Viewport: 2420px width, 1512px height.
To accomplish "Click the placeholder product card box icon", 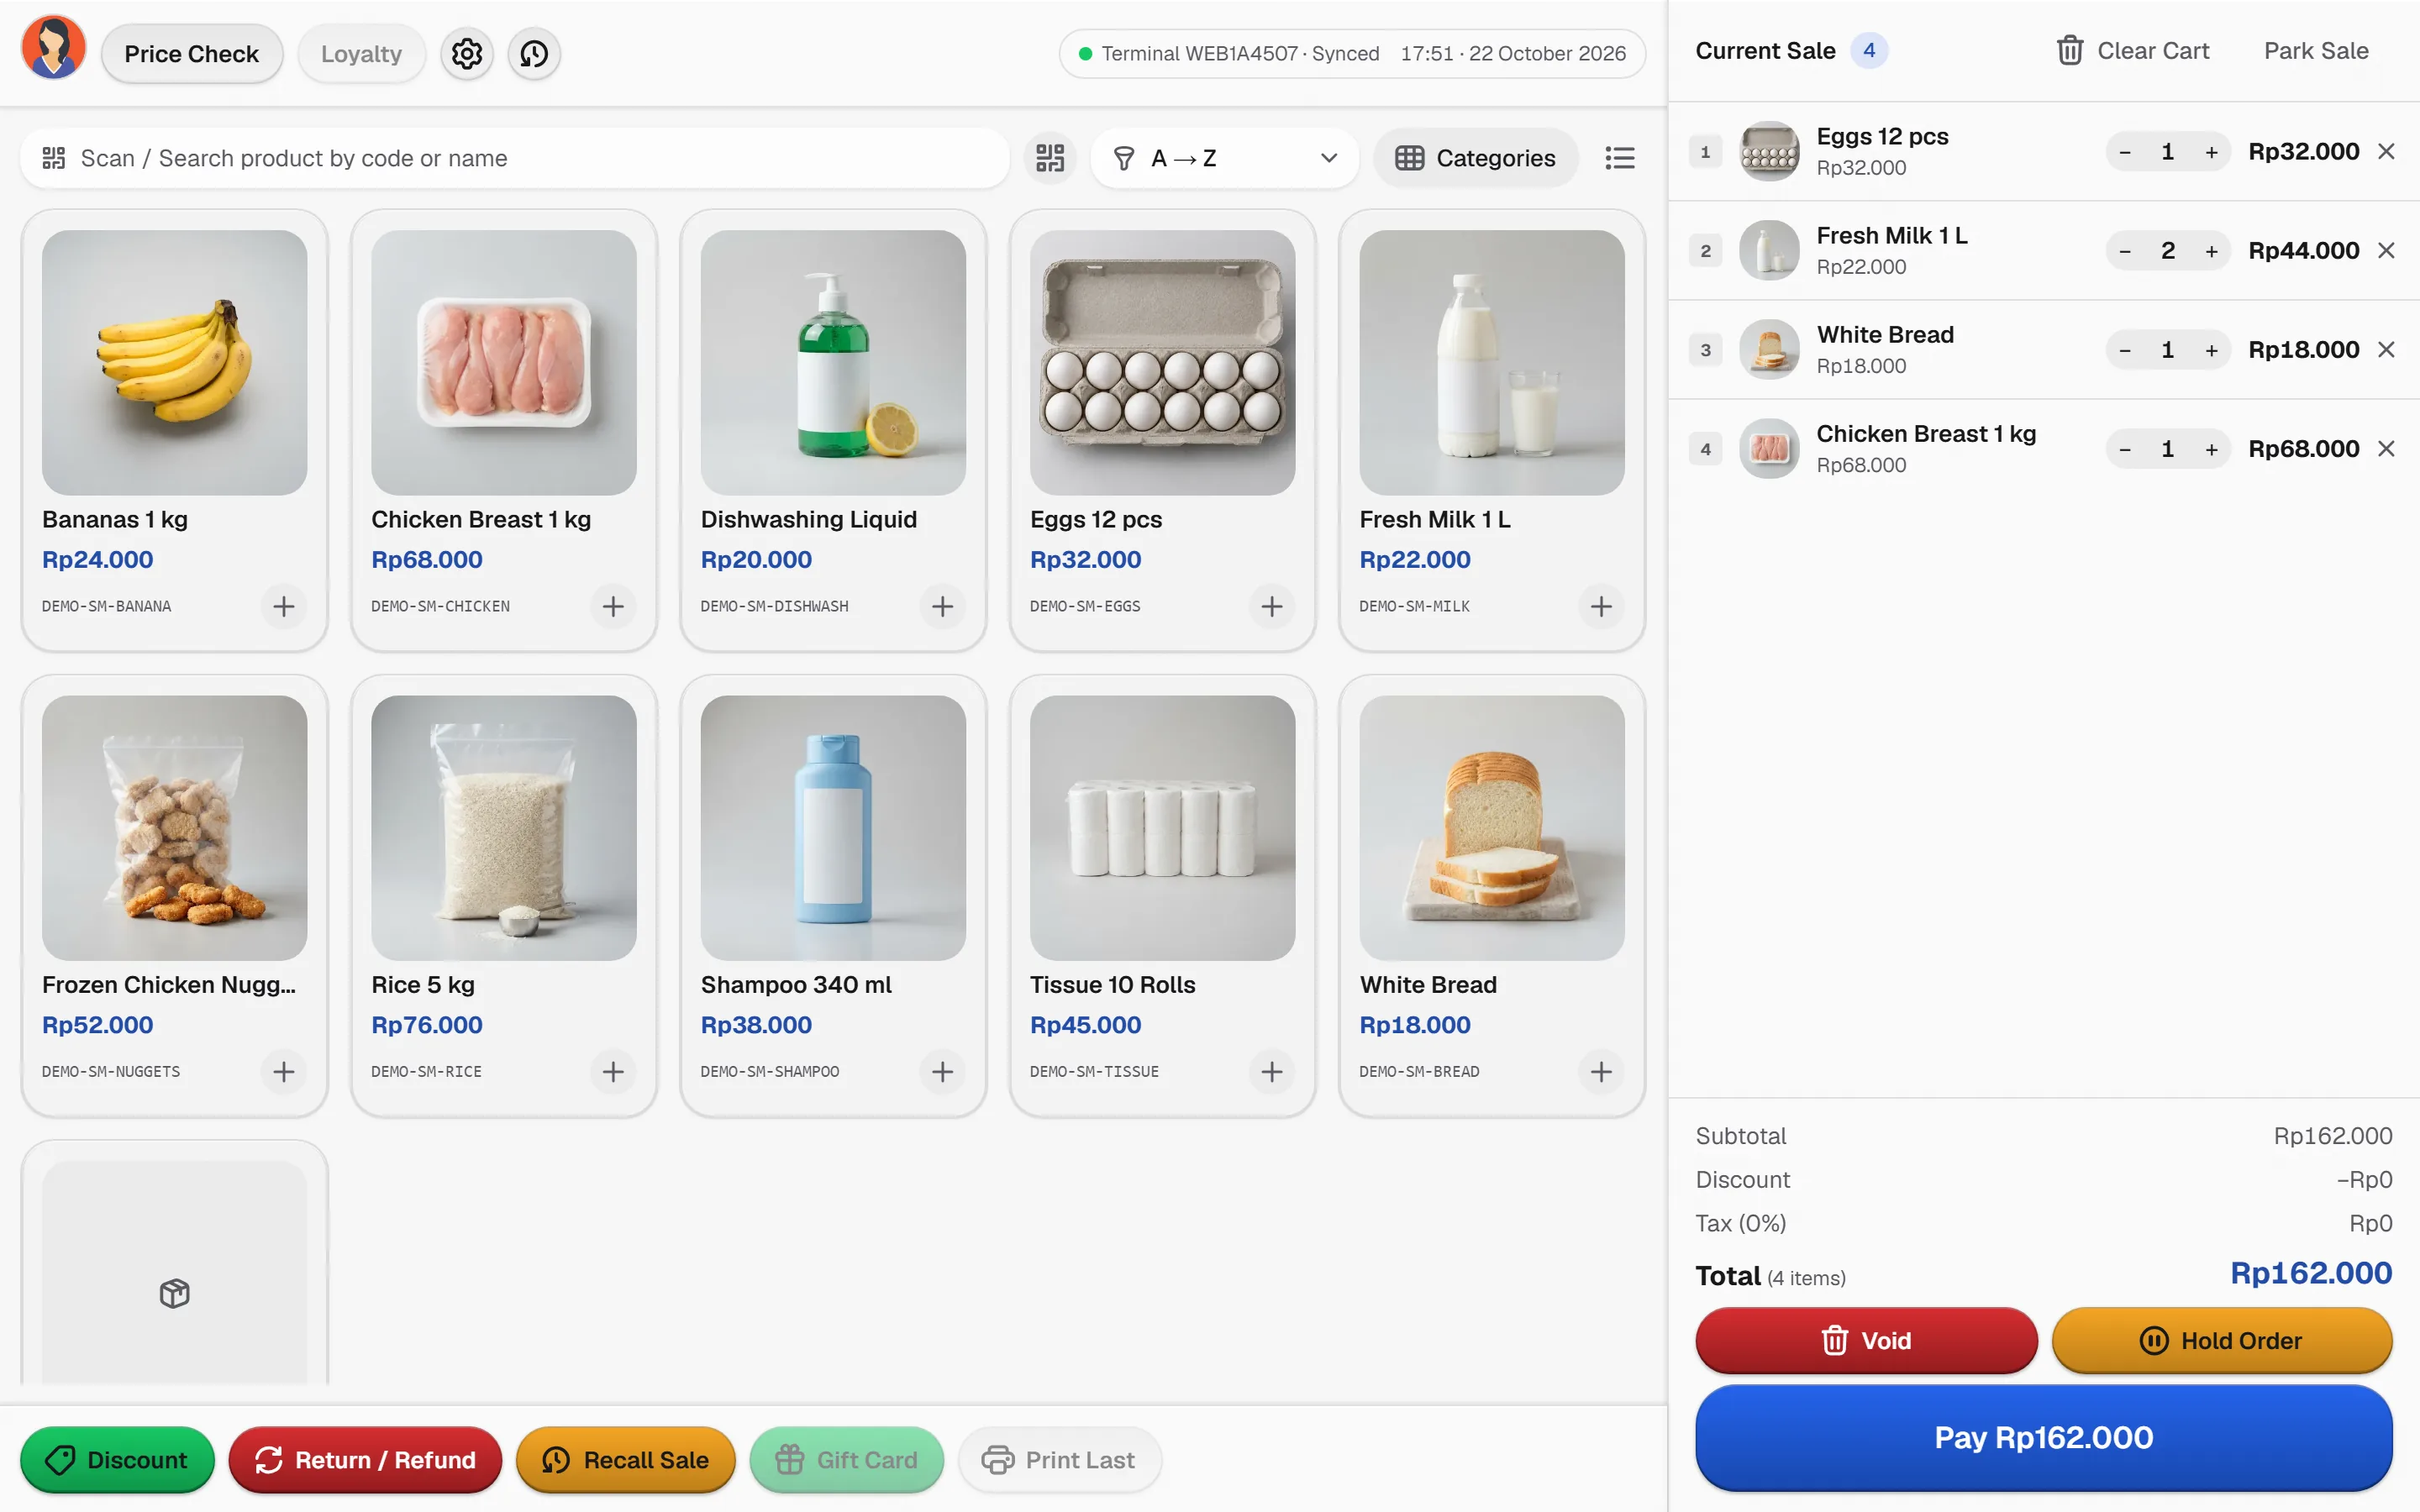I will click(174, 1293).
